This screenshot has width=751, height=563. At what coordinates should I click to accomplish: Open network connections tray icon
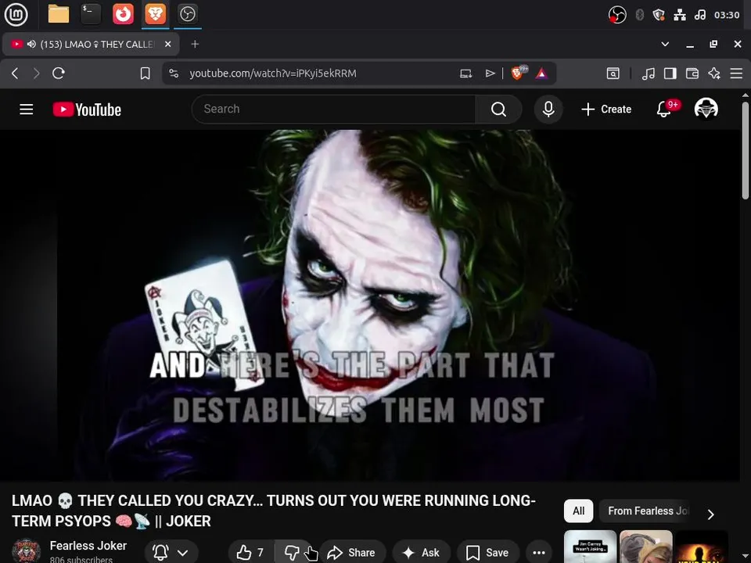coord(680,15)
